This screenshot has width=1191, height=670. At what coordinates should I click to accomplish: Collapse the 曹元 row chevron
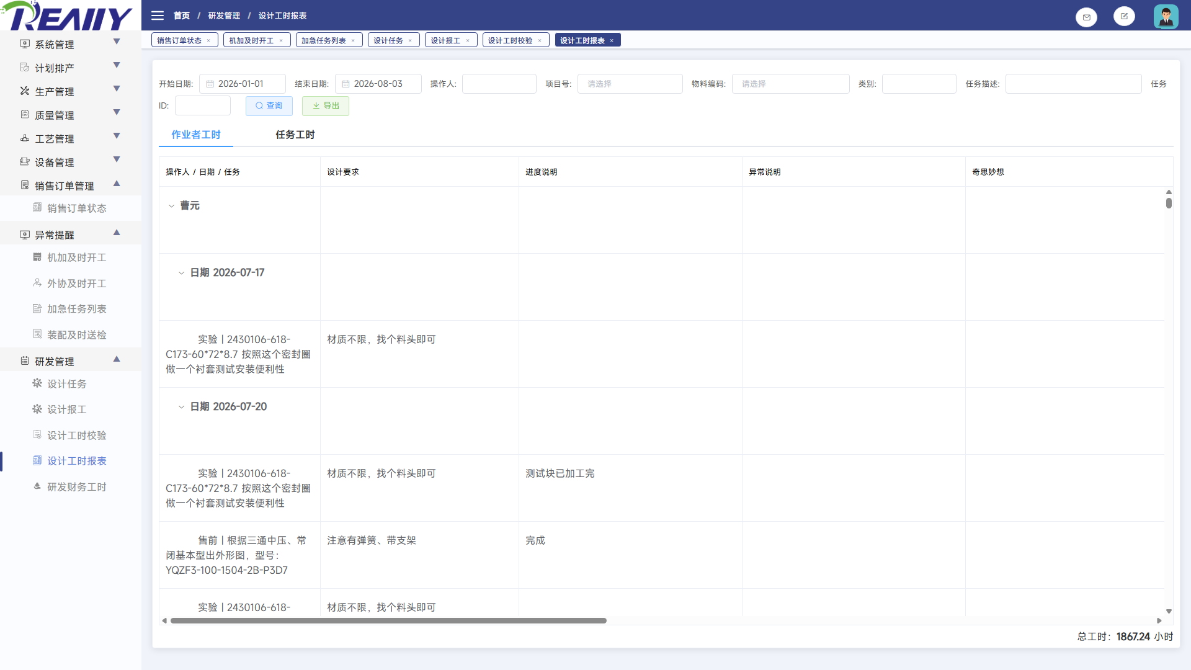coord(171,206)
